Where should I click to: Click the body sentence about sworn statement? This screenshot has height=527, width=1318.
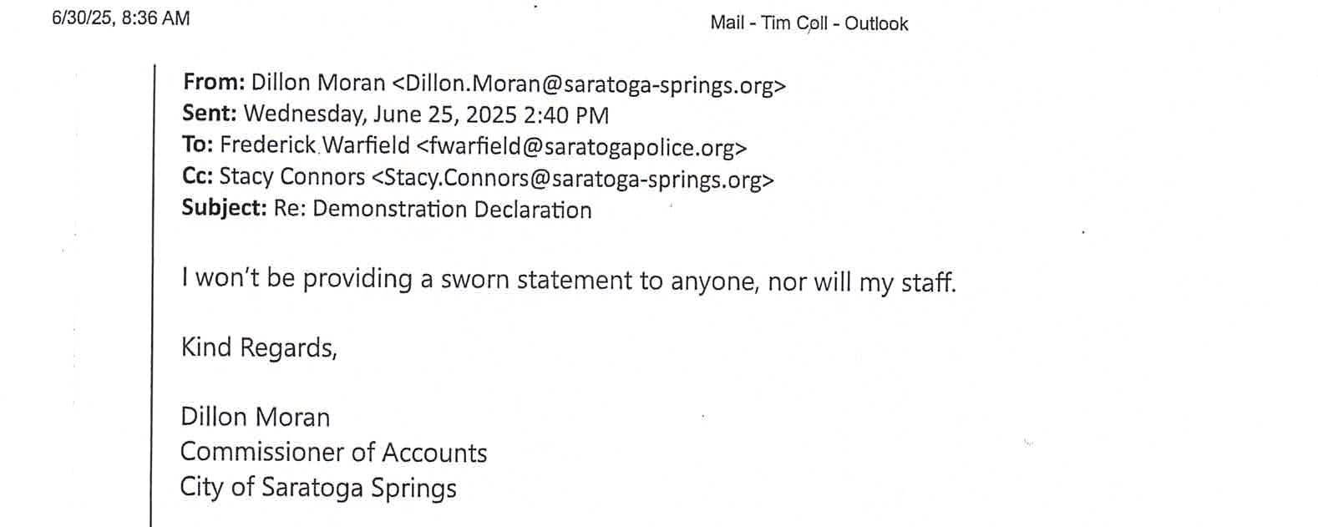(568, 280)
